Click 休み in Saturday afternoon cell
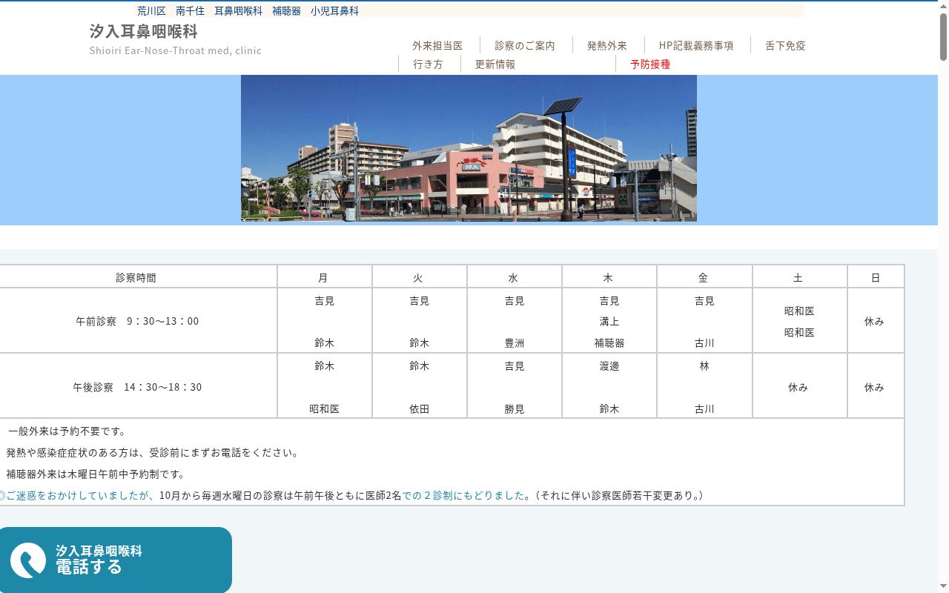949x593 pixels. click(x=798, y=387)
